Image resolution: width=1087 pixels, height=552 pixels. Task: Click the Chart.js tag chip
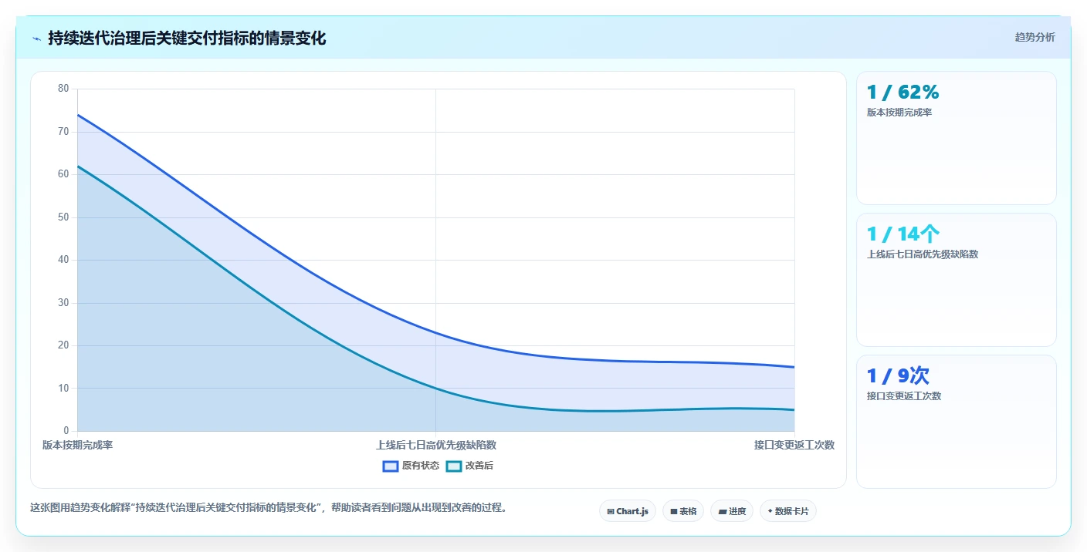click(628, 511)
